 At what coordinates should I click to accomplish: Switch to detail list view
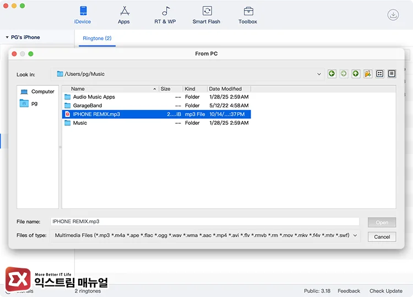(x=392, y=74)
